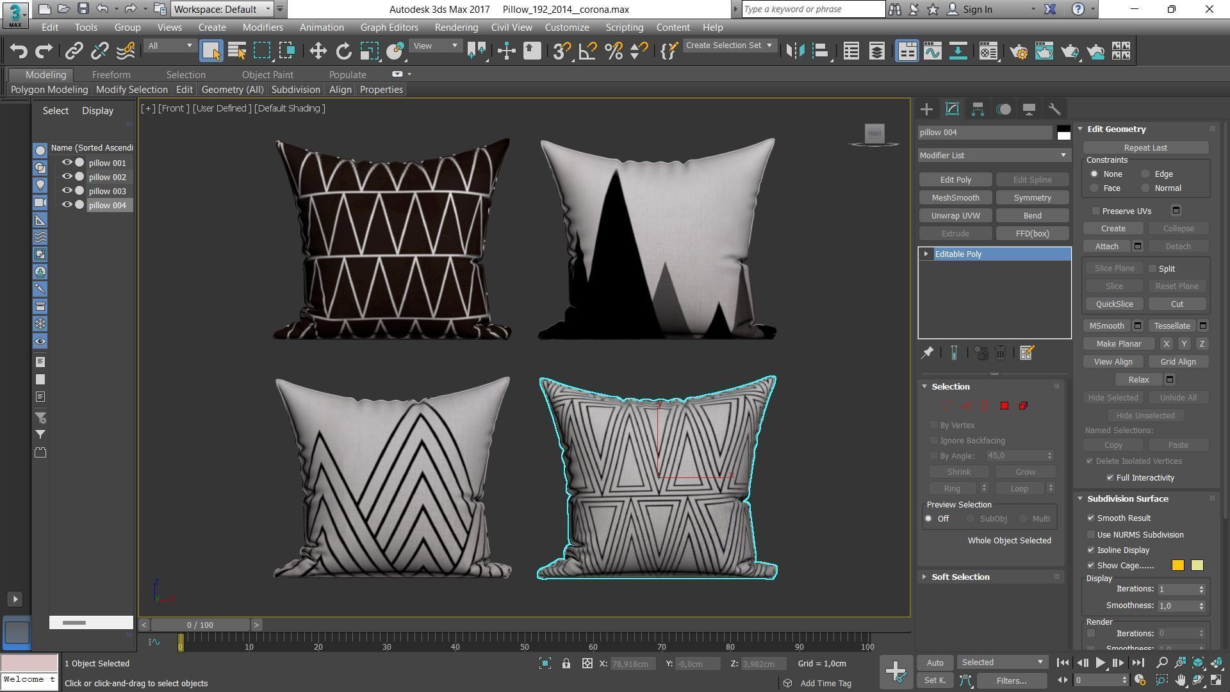Open the Render Setup icon
Viewport: 1230px width, 692px height.
pos(1019,51)
